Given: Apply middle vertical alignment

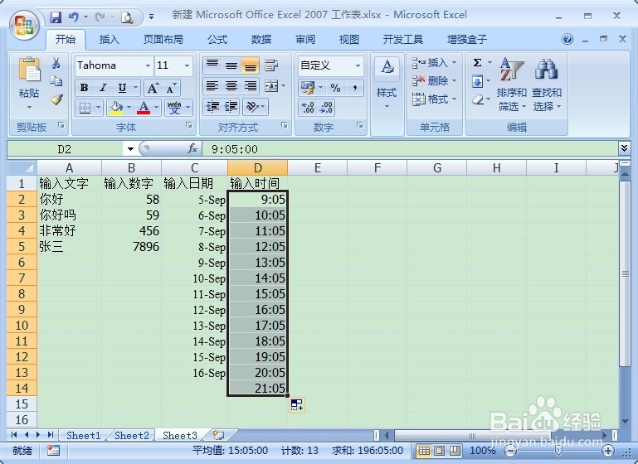Looking at the screenshot, I should click(231, 65).
